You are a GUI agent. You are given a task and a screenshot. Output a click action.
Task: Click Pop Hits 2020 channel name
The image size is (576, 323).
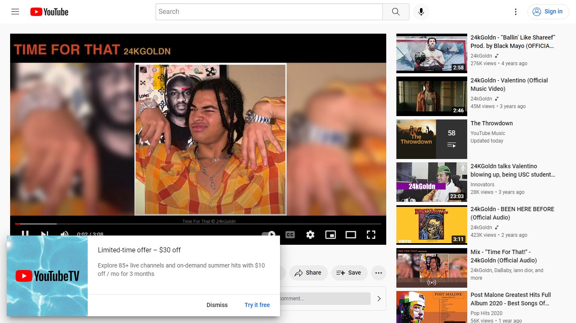coord(487,313)
